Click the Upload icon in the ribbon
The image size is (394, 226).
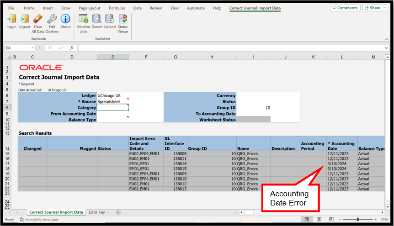point(110,19)
